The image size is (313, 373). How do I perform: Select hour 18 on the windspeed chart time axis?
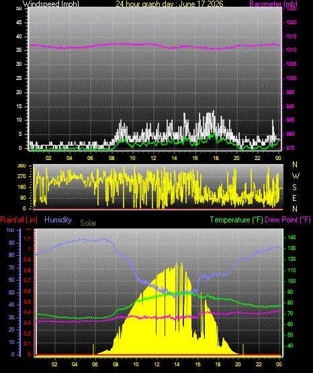point(216,158)
